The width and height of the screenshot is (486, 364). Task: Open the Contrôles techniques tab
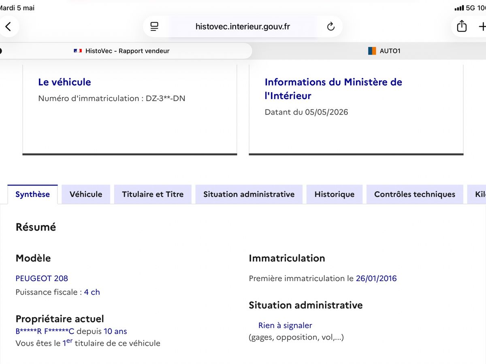(x=415, y=194)
